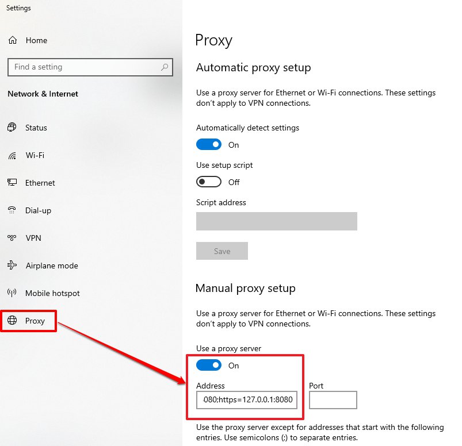Select the Status globe icon
462x446 pixels.
[x=12, y=128]
